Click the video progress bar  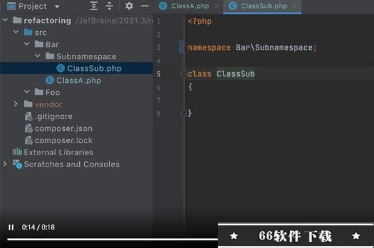click(x=112, y=239)
